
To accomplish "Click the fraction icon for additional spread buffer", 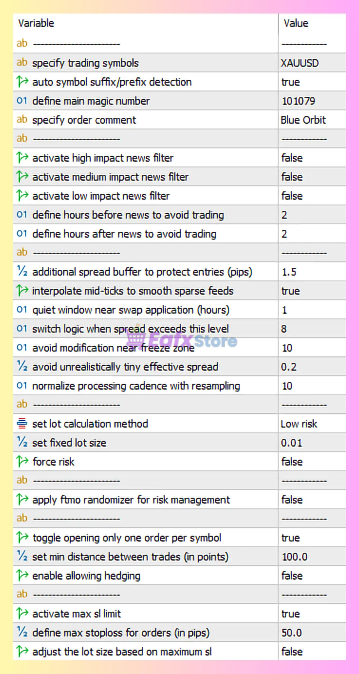I will coord(22,271).
